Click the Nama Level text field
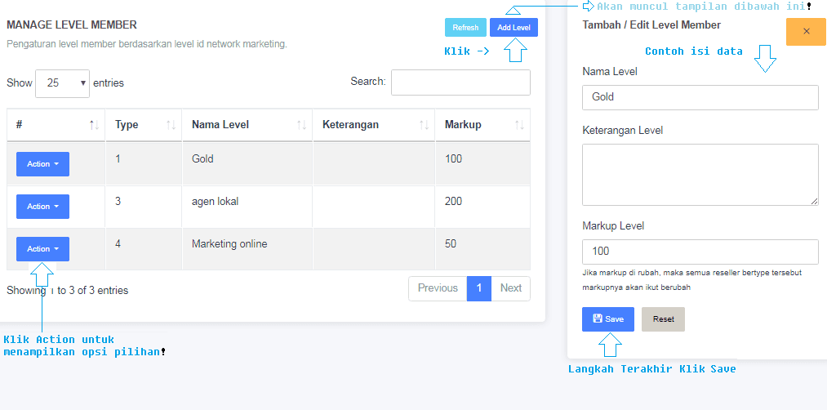 click(x=700, y=97)
